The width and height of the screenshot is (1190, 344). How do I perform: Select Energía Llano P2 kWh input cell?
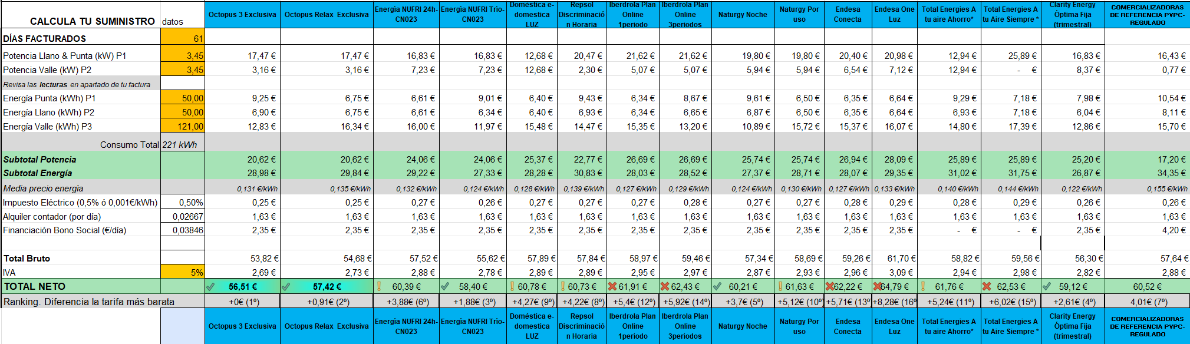pos(183,112)
